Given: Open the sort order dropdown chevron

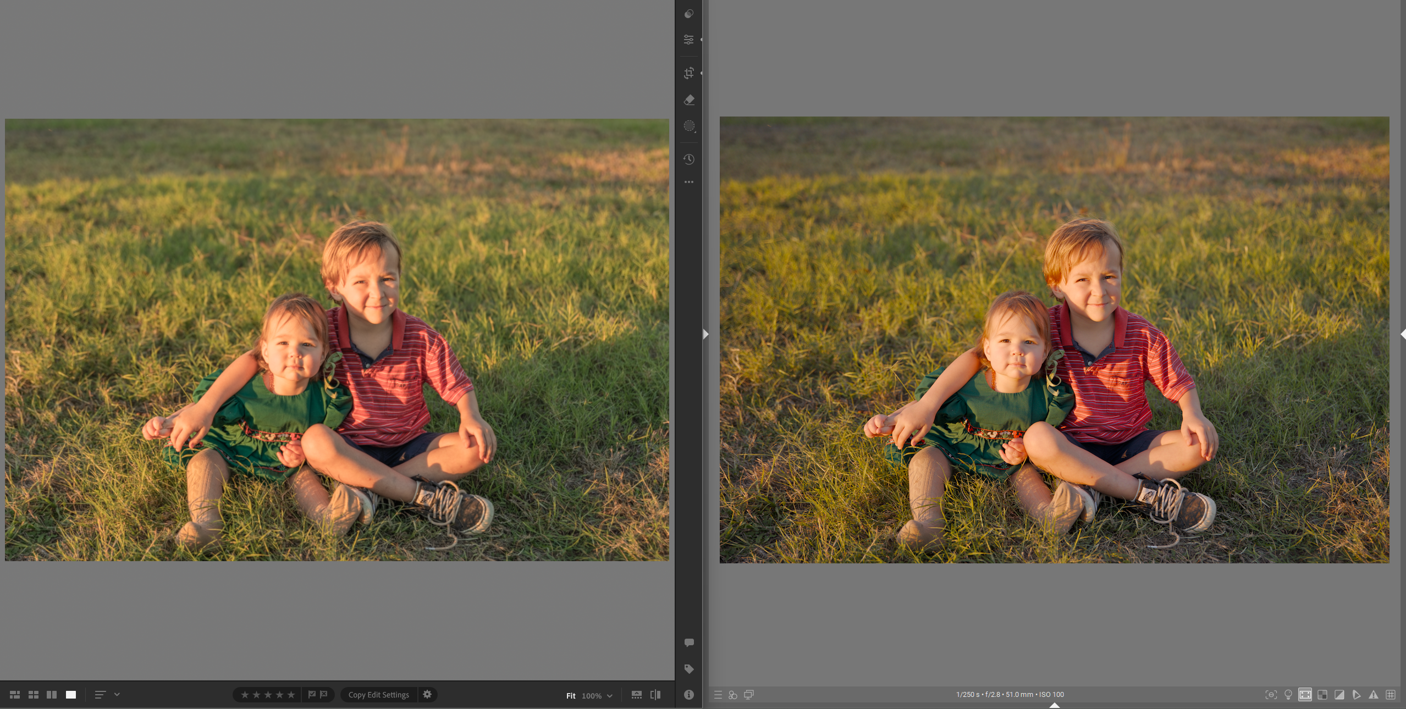Looking at the screenshot, I should click(117, 695).
